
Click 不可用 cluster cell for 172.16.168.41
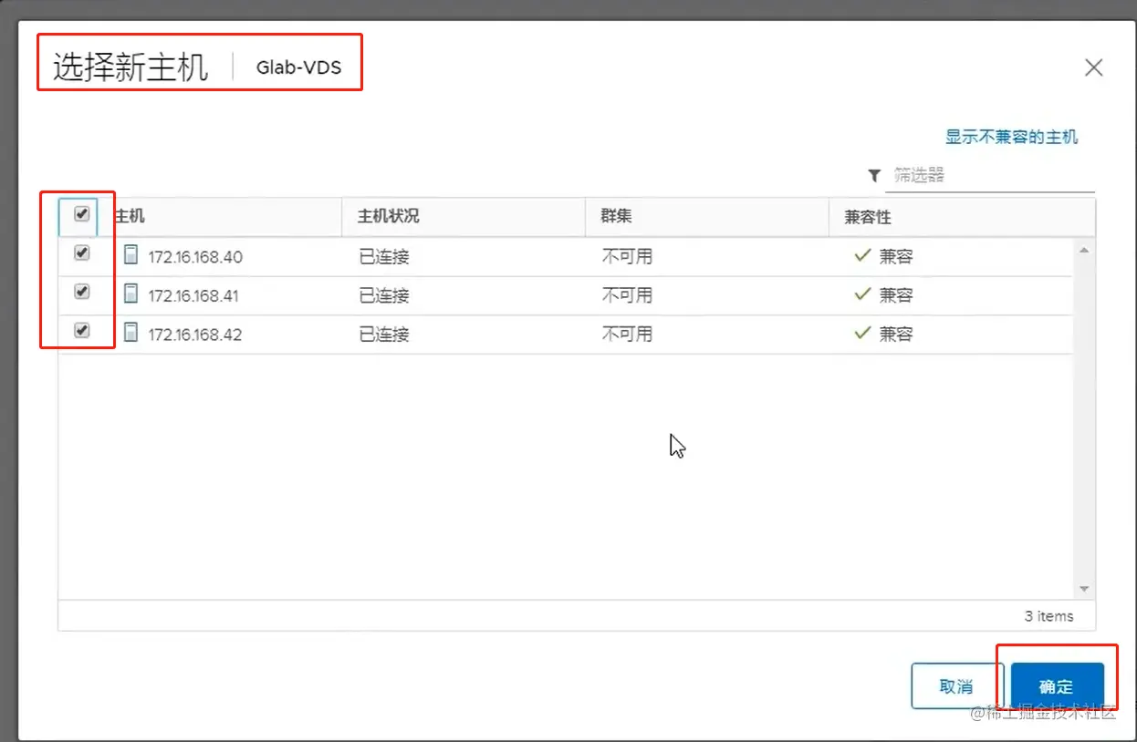[627, 296]
